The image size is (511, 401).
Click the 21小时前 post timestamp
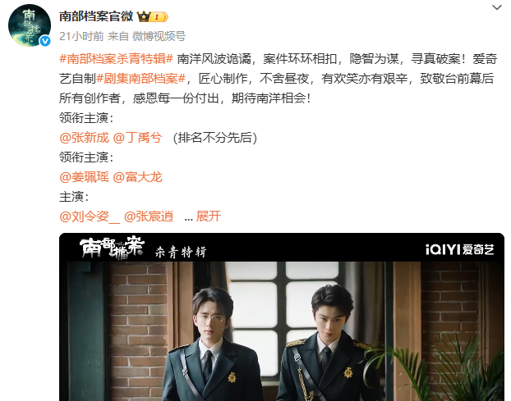[x=81, y=36]
